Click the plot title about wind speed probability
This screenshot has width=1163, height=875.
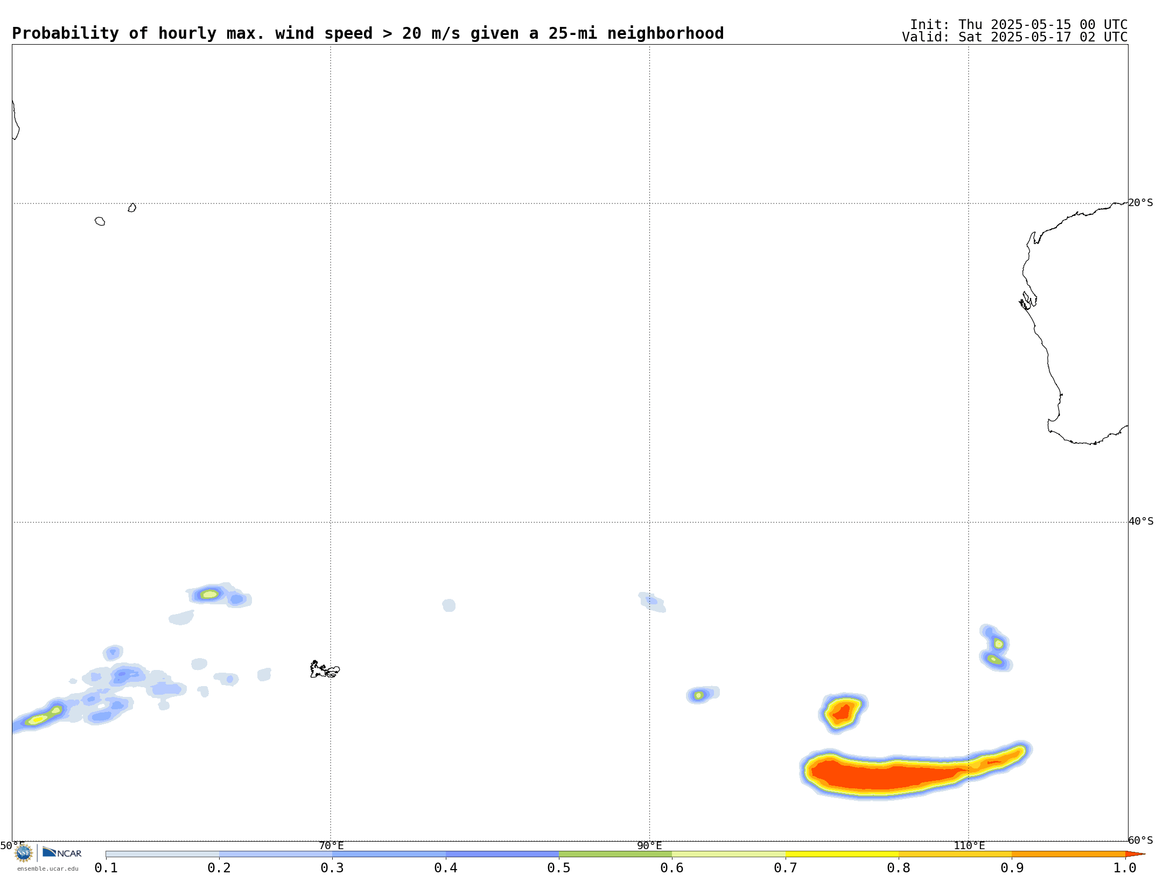(x=368, y=33)
